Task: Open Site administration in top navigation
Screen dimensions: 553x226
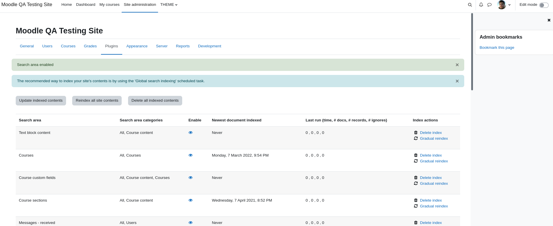Action: (140, 5)
